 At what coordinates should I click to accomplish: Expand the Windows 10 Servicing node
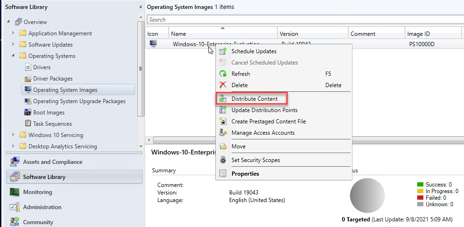pyautogui.click(x=13, y=135)
